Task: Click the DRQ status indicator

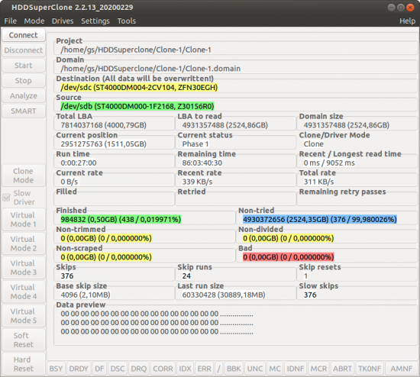Action: pos(139,369)
